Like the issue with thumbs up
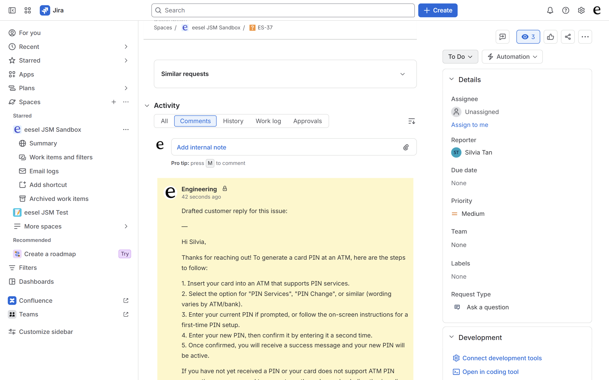 pos(550,37)
